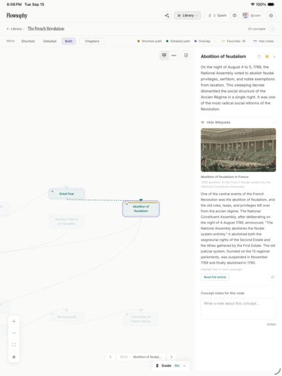Fit graph to view icon
This screenshot has width=282, height=376.
pos(14,345)
